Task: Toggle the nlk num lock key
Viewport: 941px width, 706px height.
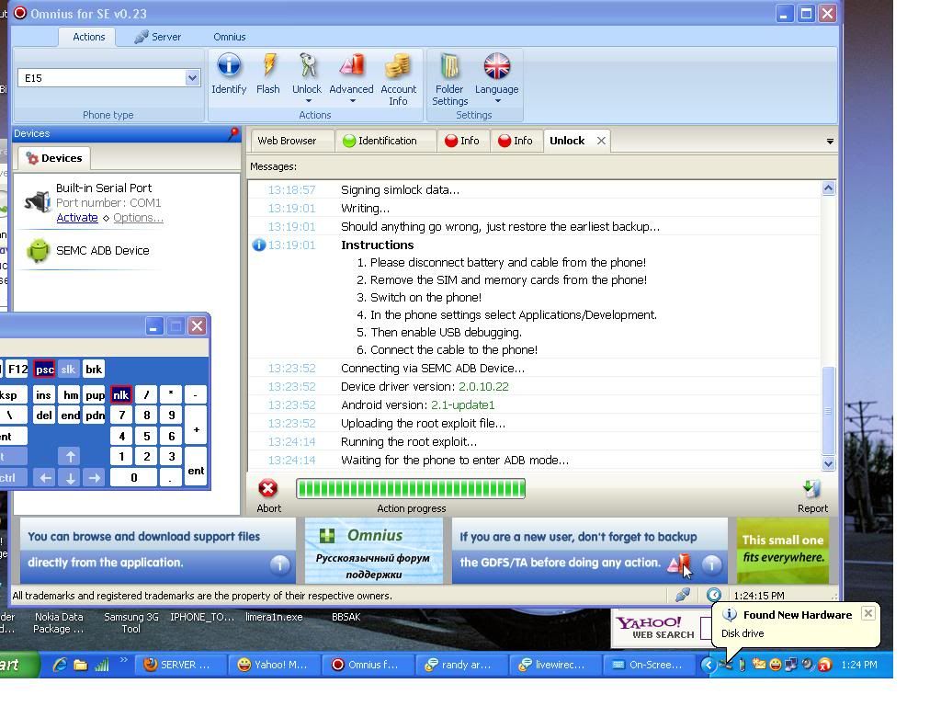Action: click(x=120, y=394)
